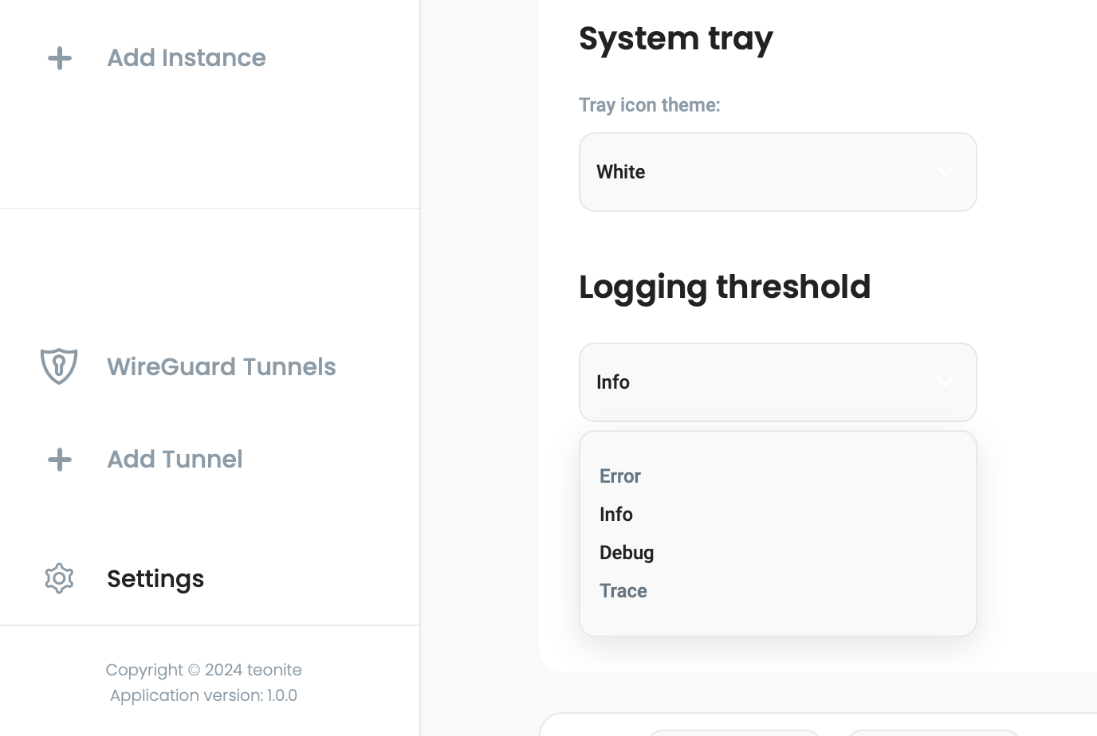
Task: Click the Logging threshold section heading
Action: coord(725,287)
